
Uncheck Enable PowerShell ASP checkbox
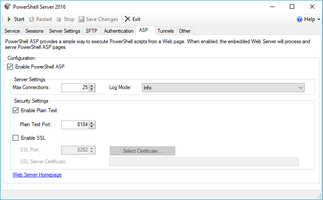point(10,67)
